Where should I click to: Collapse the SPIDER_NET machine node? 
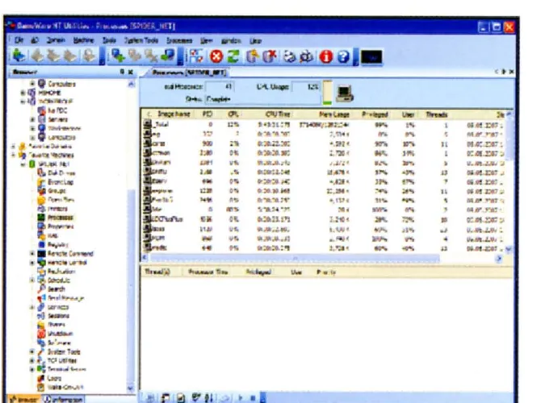(x=23, y=164)
